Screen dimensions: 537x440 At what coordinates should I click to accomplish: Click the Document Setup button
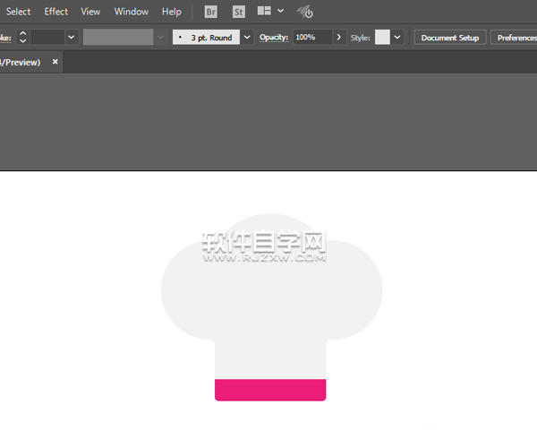click(x=450, y=38)
